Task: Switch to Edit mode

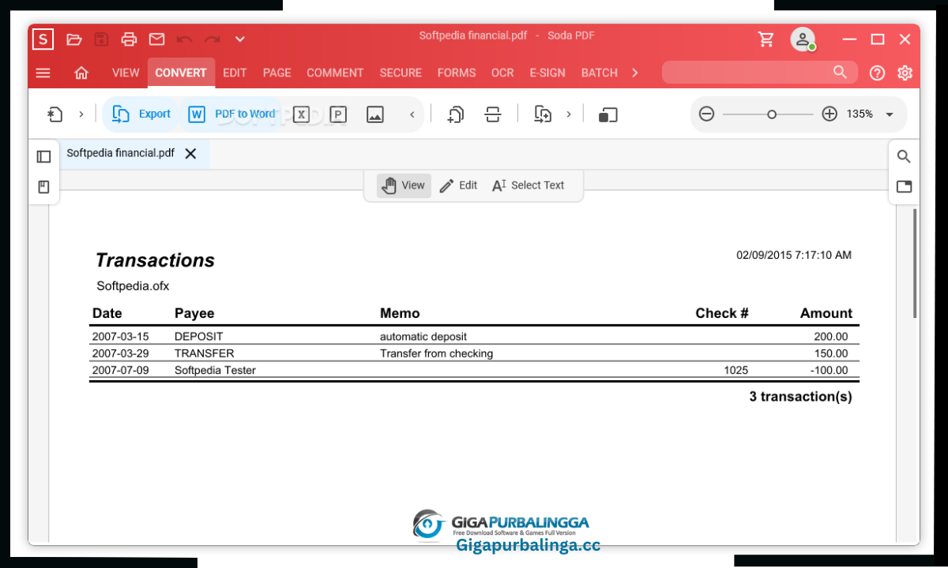Action: click(458, 185)
